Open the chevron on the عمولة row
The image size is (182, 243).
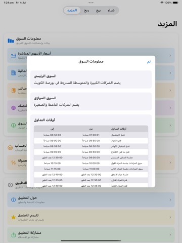pos(170,163)
